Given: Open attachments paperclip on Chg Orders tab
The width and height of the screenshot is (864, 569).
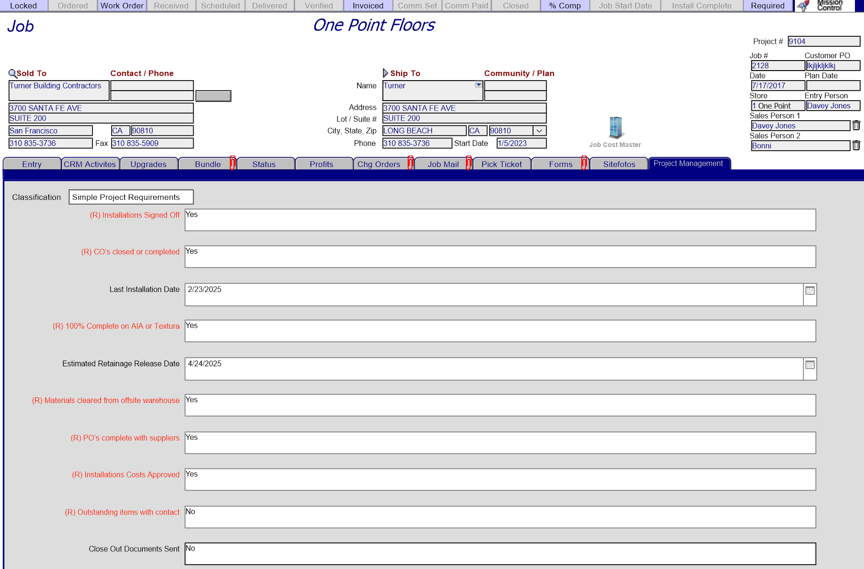Looking at the screenshot, I should (x=411, y=163).
